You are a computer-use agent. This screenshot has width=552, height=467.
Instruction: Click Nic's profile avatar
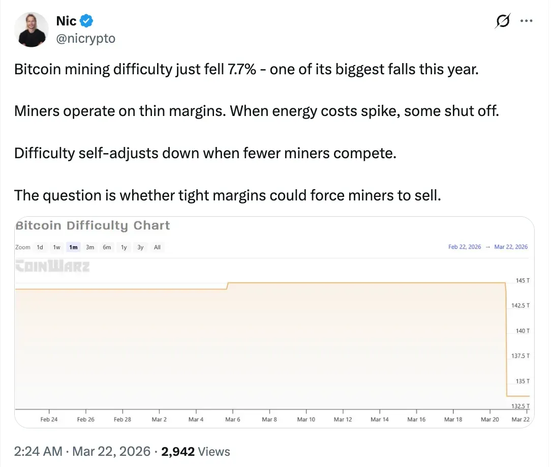pyautogui.click(x=31, y=30)
